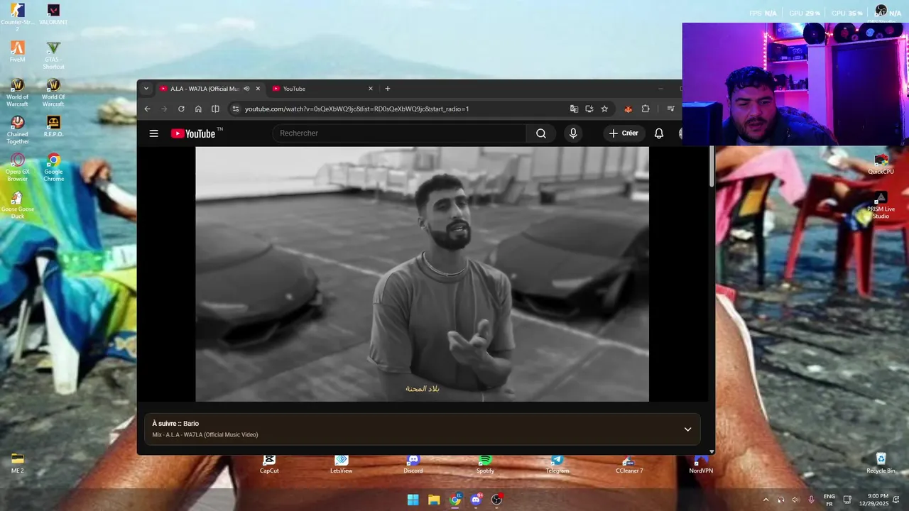Select the Opera GX Browser icon
The image size is (909, 511).
(x=18, y=167)
